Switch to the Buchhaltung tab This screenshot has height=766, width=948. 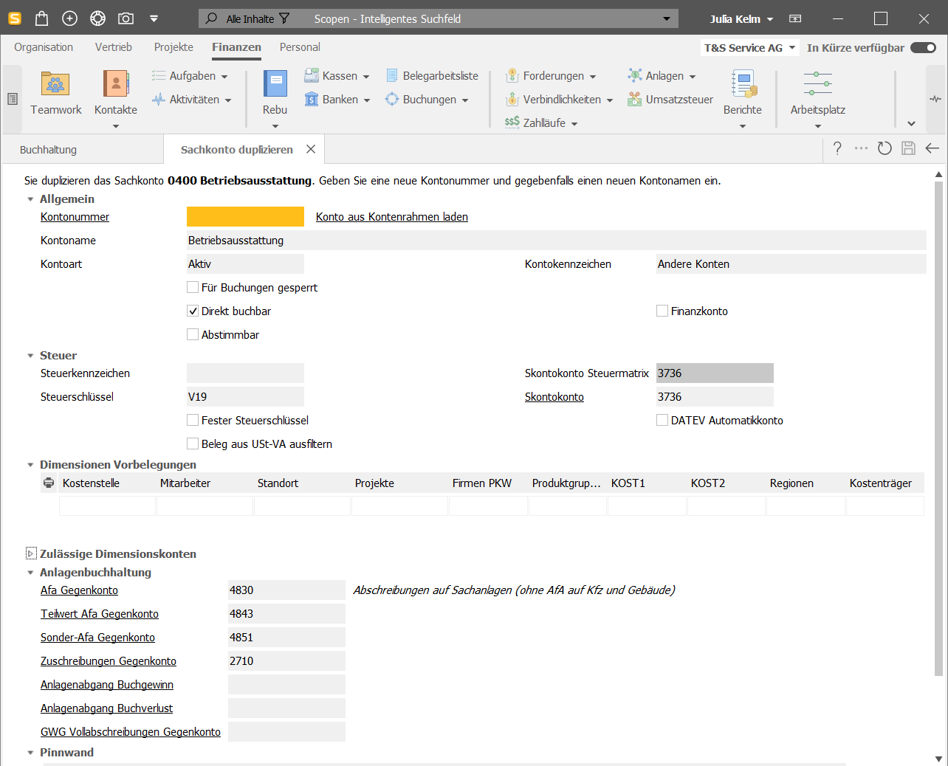pos(48,149)
